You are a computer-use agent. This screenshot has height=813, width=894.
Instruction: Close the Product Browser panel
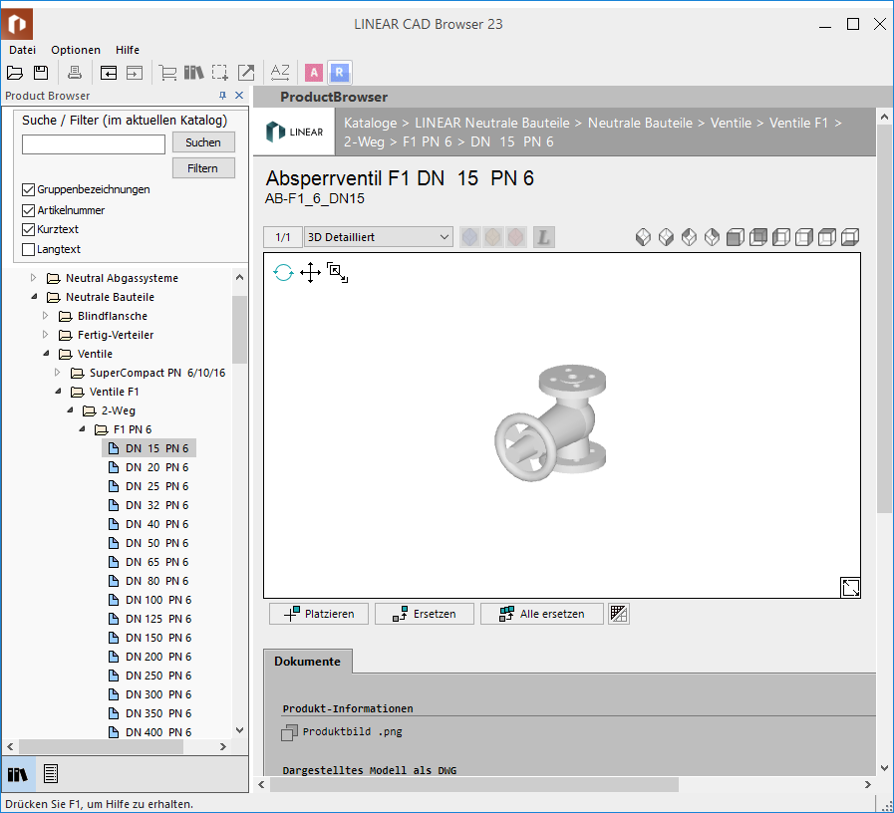click(x=239, y=96)
